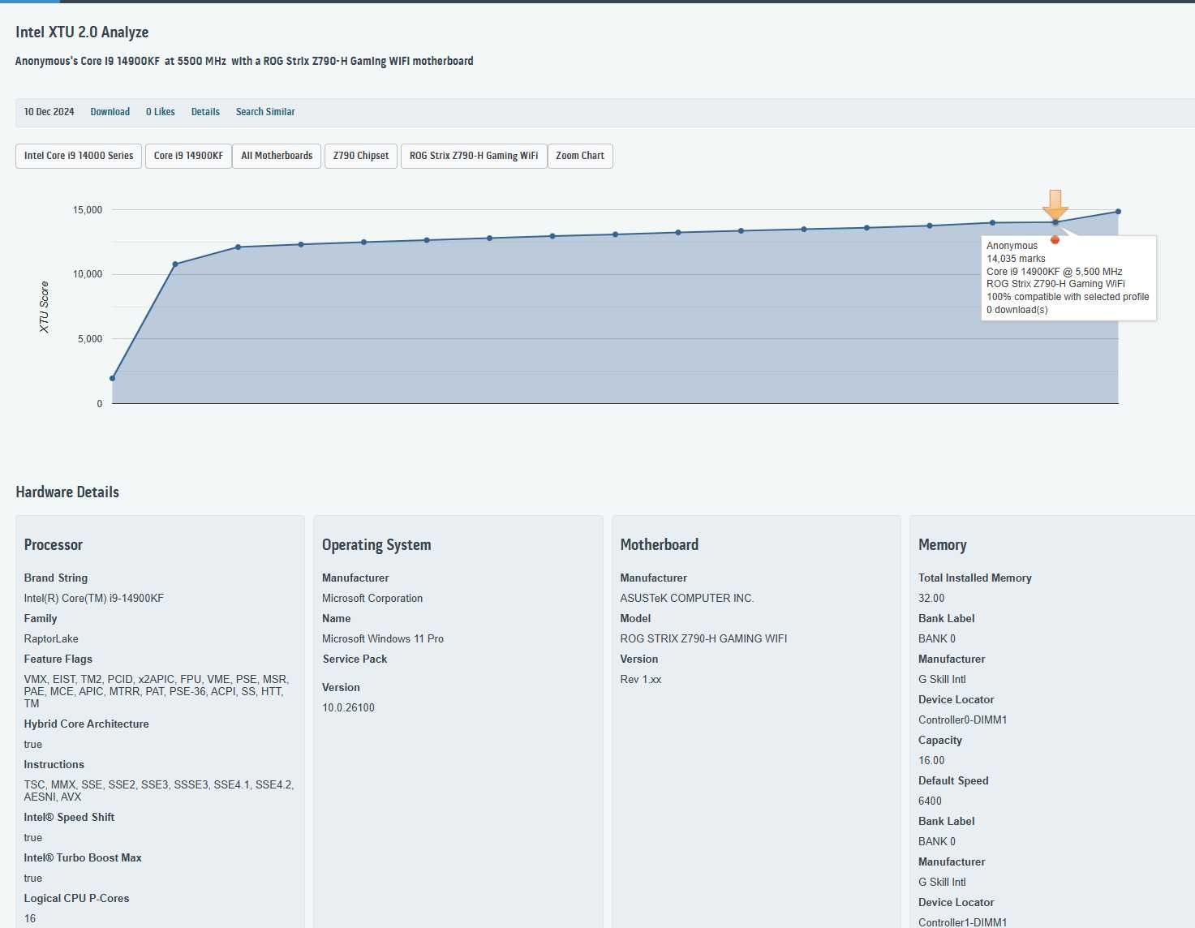Click the 10 Dec 2024 date text
1195x928 pixels.
(x=49, y=112)
